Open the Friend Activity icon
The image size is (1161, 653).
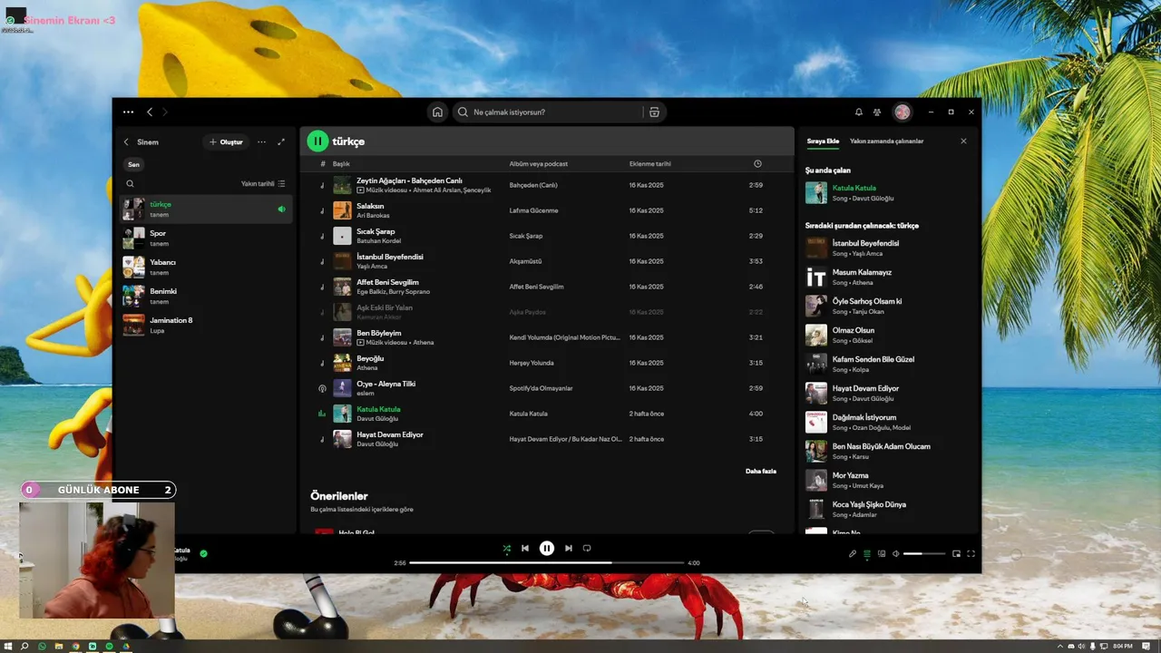pyautogui.click(x=877, y=112)
